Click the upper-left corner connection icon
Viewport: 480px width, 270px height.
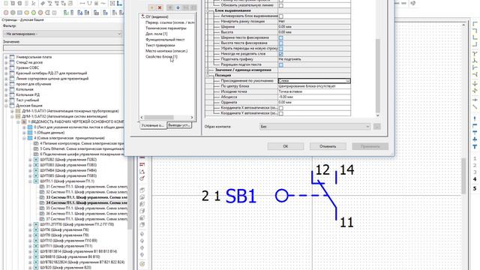click(475, 24)
